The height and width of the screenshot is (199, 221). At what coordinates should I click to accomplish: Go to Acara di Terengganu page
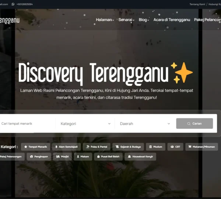[172, 20]
